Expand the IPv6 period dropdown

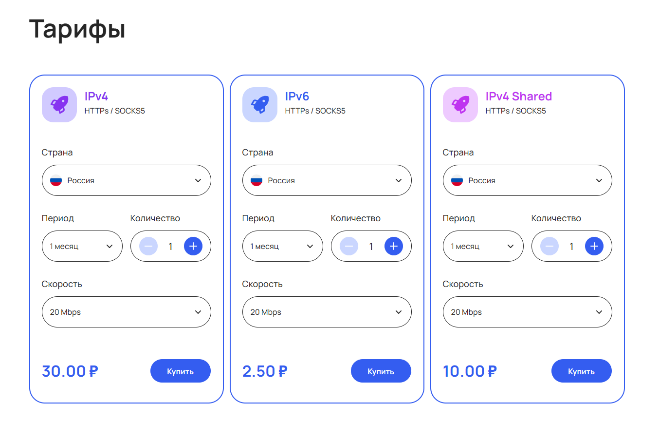pyautogui.click(x=283, y=246)
